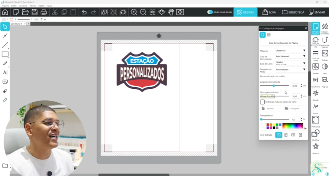Select the Pan hand tool

[171, 12]
